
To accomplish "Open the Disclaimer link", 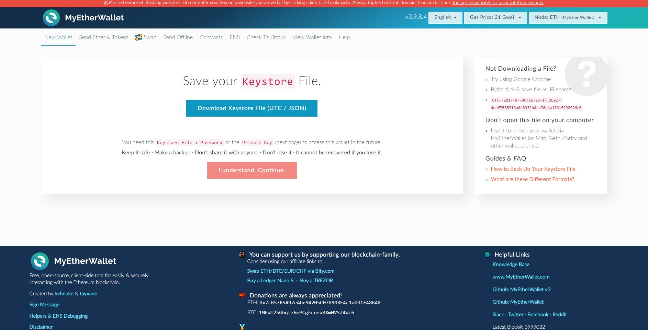I will pos(41,327).
